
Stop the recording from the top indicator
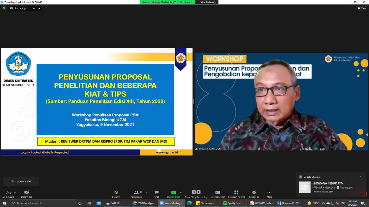pos(39,8)
